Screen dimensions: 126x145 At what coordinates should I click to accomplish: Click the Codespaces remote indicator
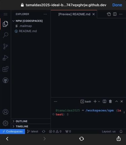click(12, 131)
